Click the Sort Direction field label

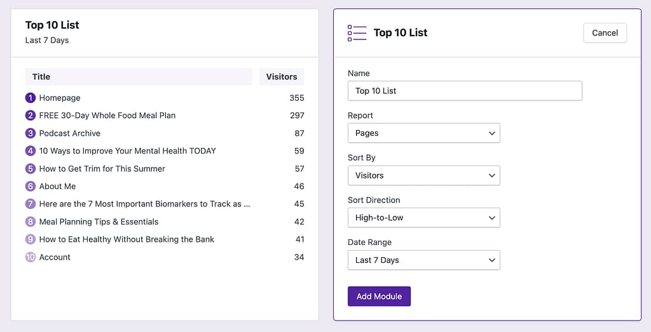coord(374,200)
